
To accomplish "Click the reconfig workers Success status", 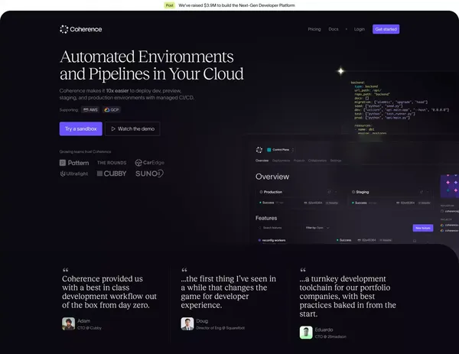I will (x=343, y=240).
